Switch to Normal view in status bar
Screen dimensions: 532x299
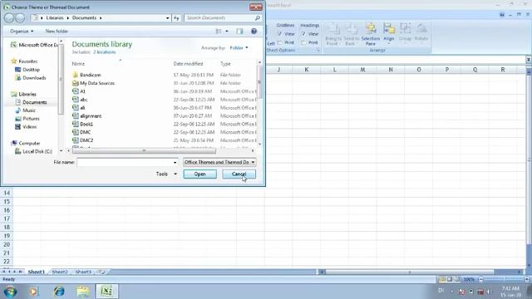442,279
